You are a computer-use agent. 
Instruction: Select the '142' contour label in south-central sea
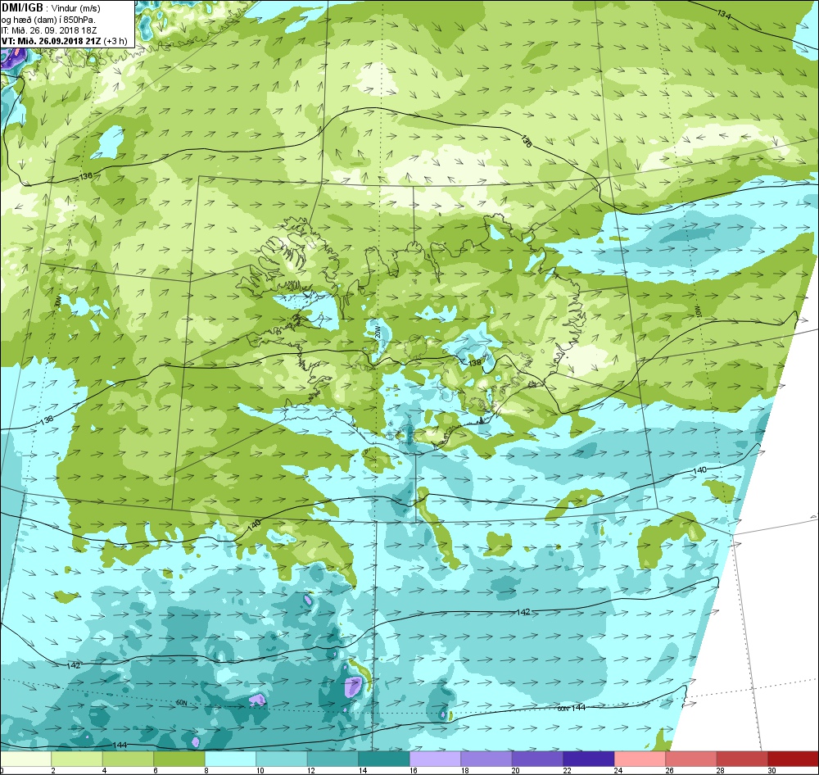click(523, 611)
